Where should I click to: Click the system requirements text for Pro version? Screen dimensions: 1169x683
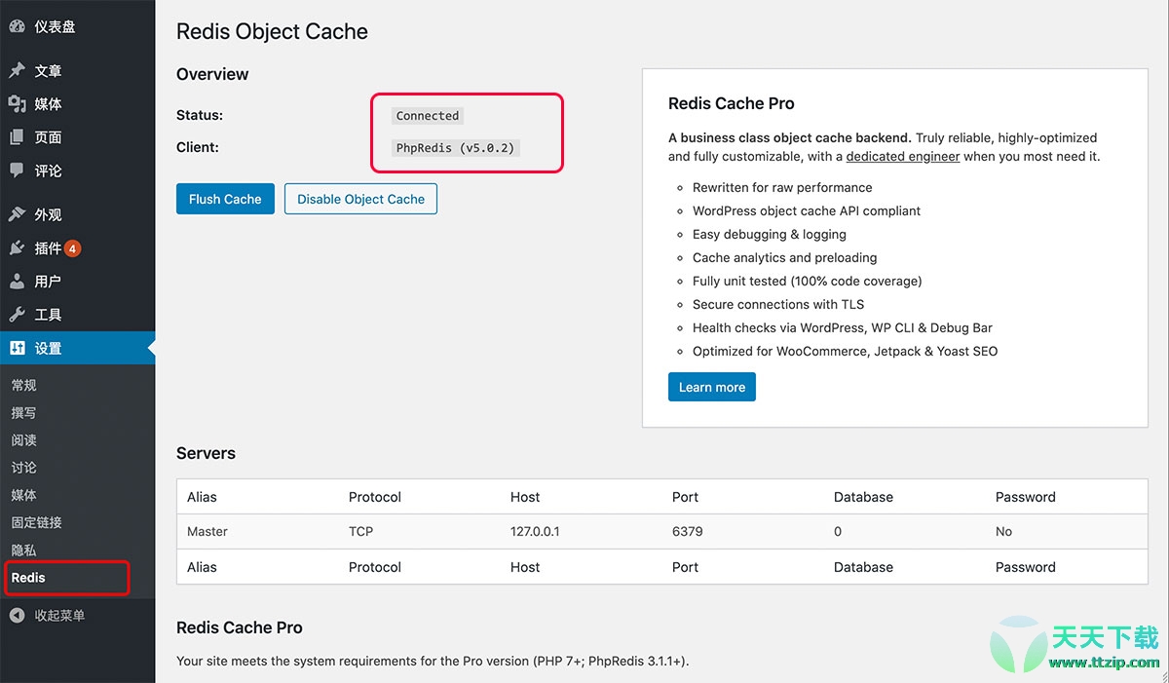(433, 661)
